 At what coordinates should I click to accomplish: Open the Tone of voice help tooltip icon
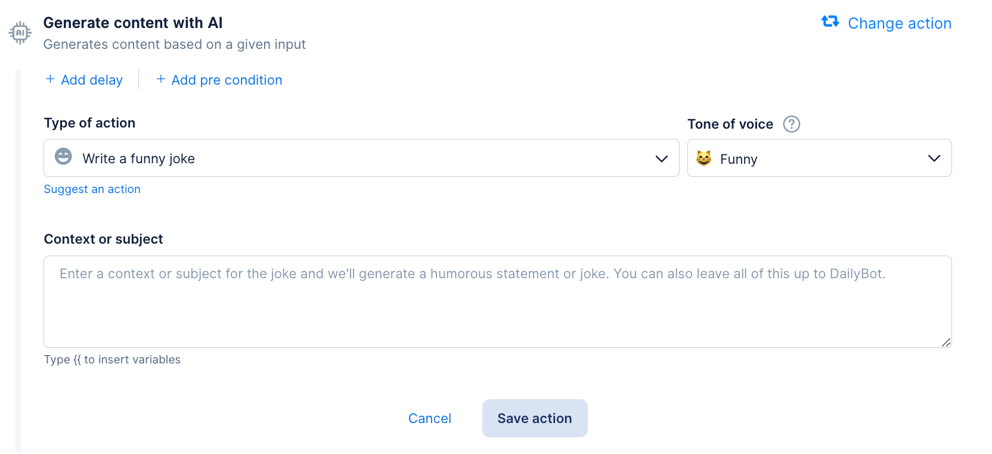coord(791,124)
